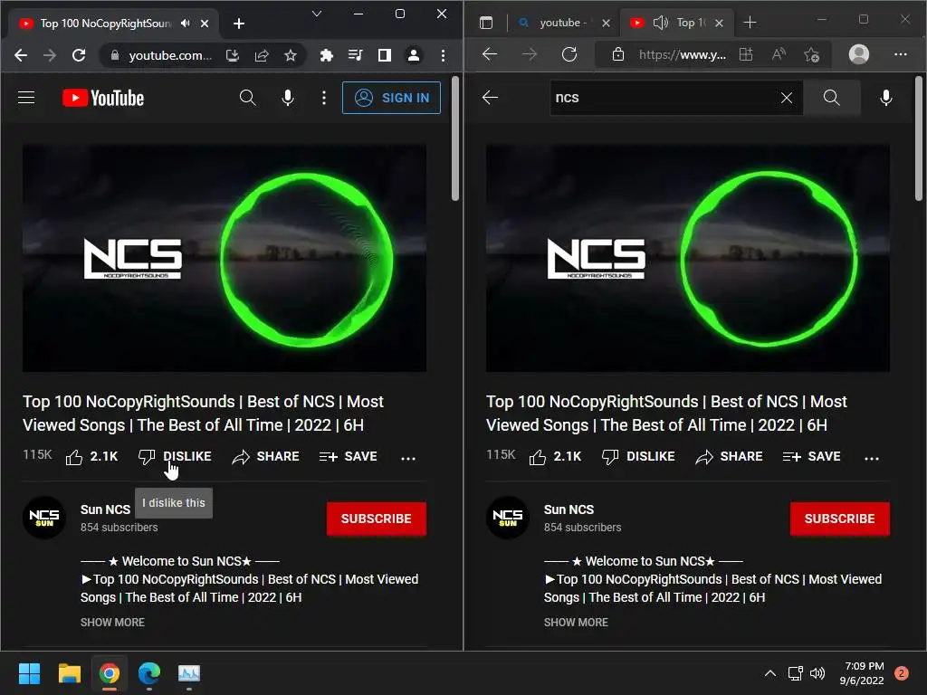Image resolution: width=927 pixels, height=695 pixels.
Task: Go forward in Chrome browser
Action: tap(50, 55)
